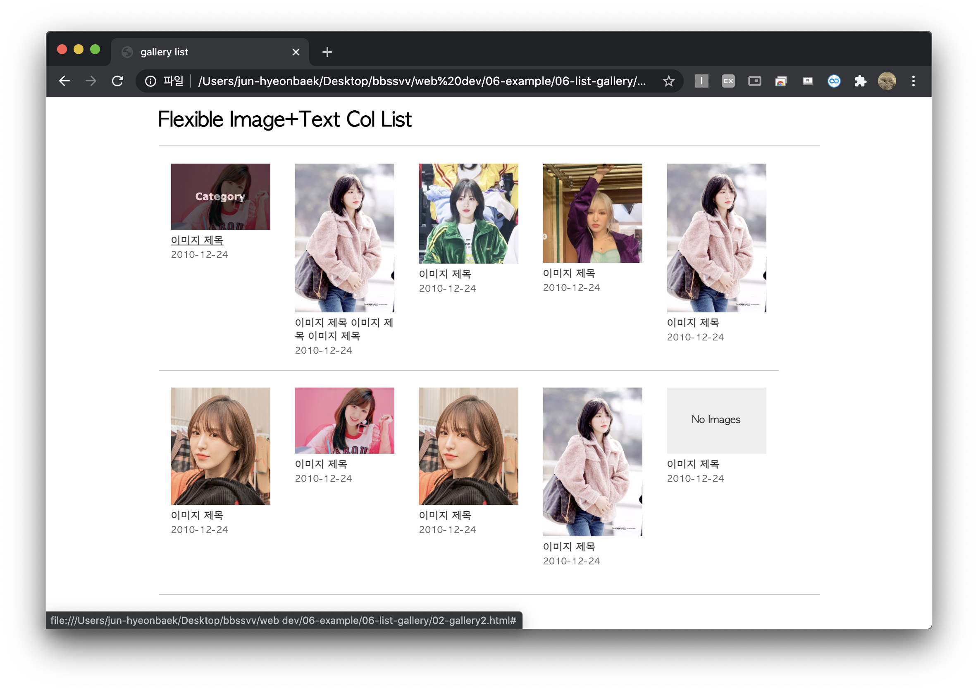The height and width of the screenshot is (690, 978).
Task: Bookmark this page with the star icon
Action: tap(668, 81)
